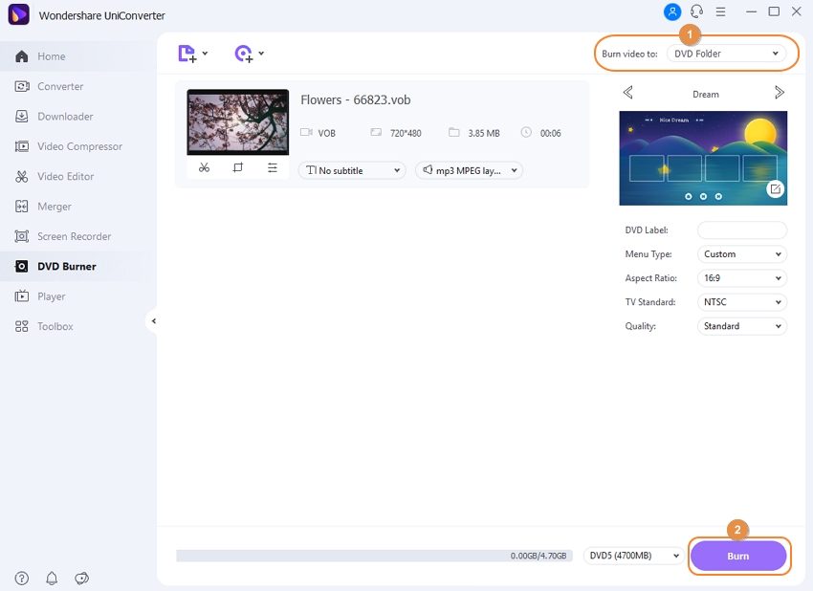Image resolution: width=813 pixels, height=591 pixels.
Task: Open the Video Editor section
Action: 77,177
